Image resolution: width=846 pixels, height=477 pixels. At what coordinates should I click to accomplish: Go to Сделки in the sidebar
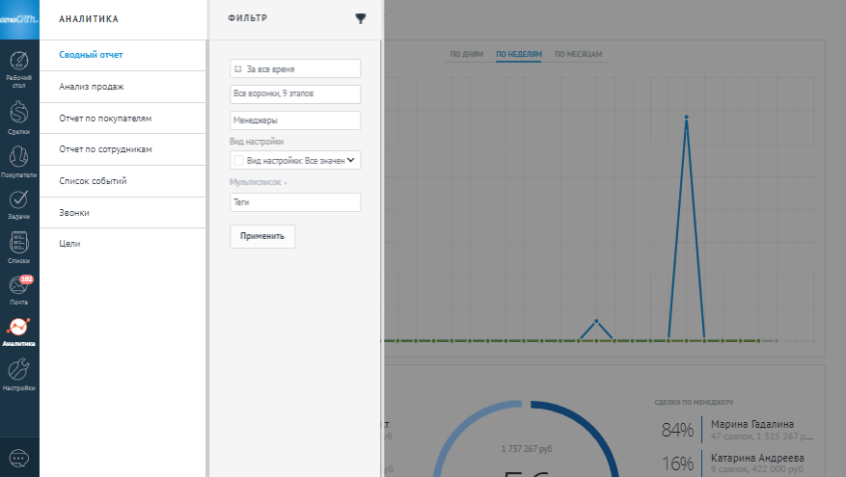(x=19, y=118)
